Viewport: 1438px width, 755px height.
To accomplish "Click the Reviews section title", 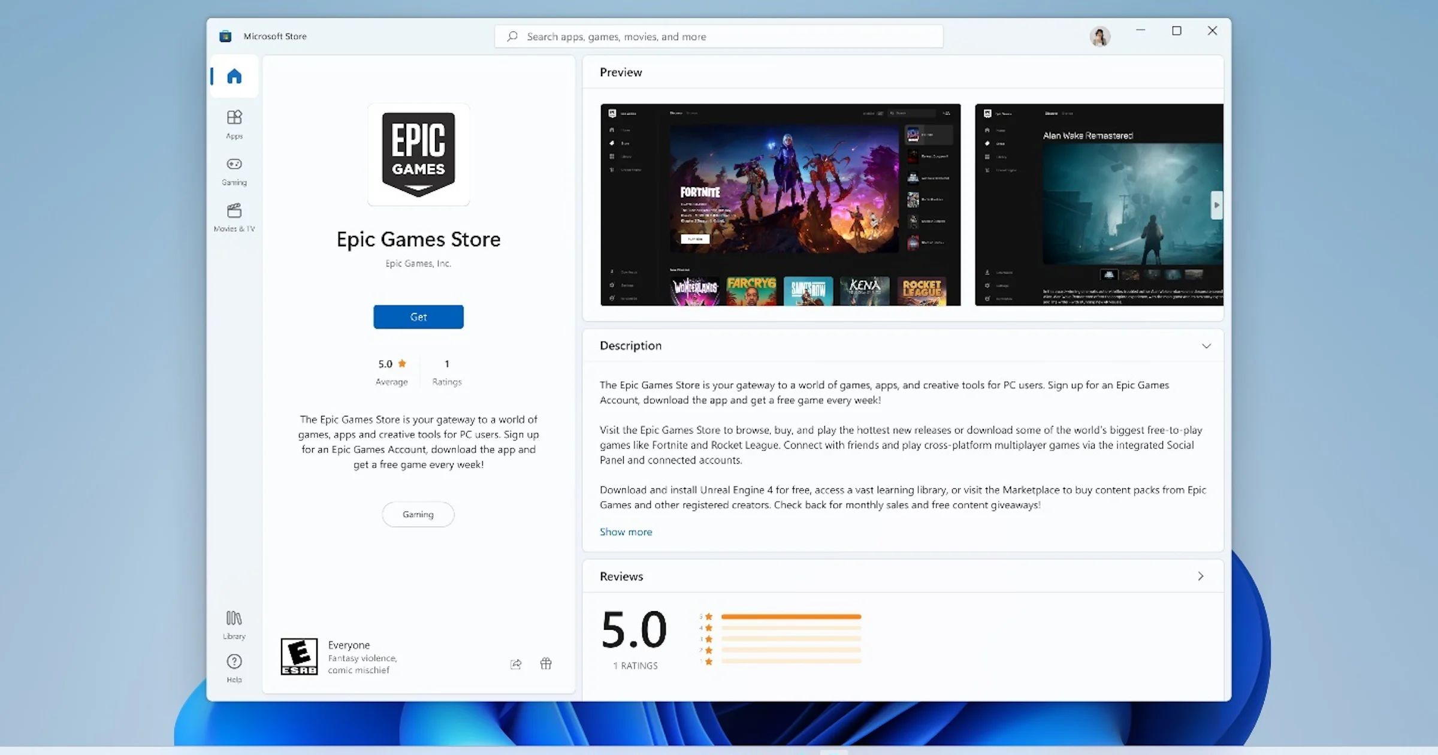I will coord(621,576).
